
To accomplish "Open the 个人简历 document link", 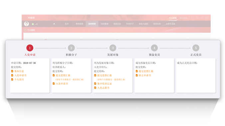I will (x=19, y=80).
